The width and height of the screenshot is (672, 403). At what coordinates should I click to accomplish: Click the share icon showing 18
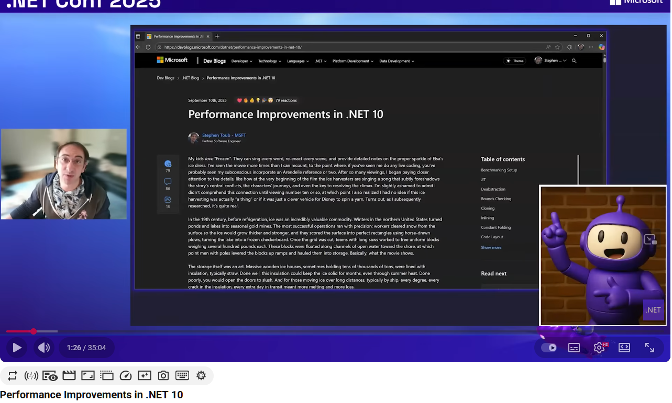pos(168,200)
